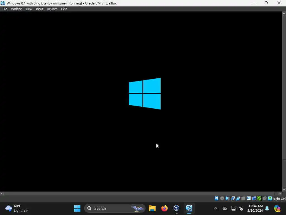The width and height of the screenshot is (286, 215).
Task: Open the Input menu
Action: click(39, 9)
